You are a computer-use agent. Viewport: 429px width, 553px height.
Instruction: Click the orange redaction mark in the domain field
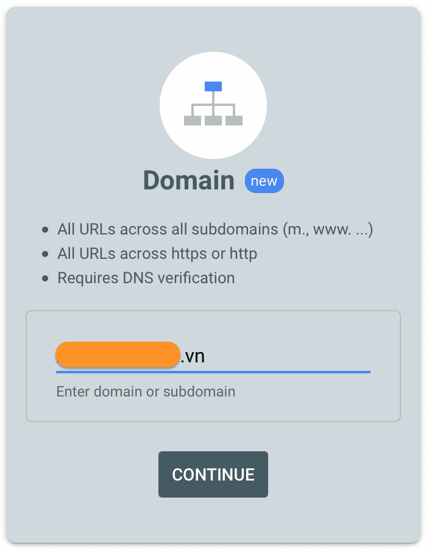tap(117, 355)
